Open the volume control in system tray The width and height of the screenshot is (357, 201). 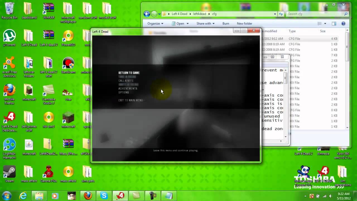[x=331, y=196]
